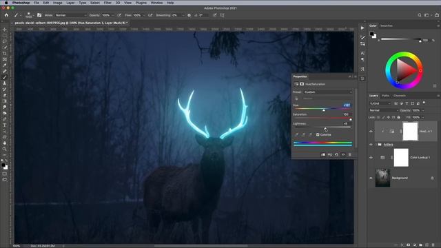Open the Filter menu
The height and width of the screenshot is (248, 441).
point(107,3)
